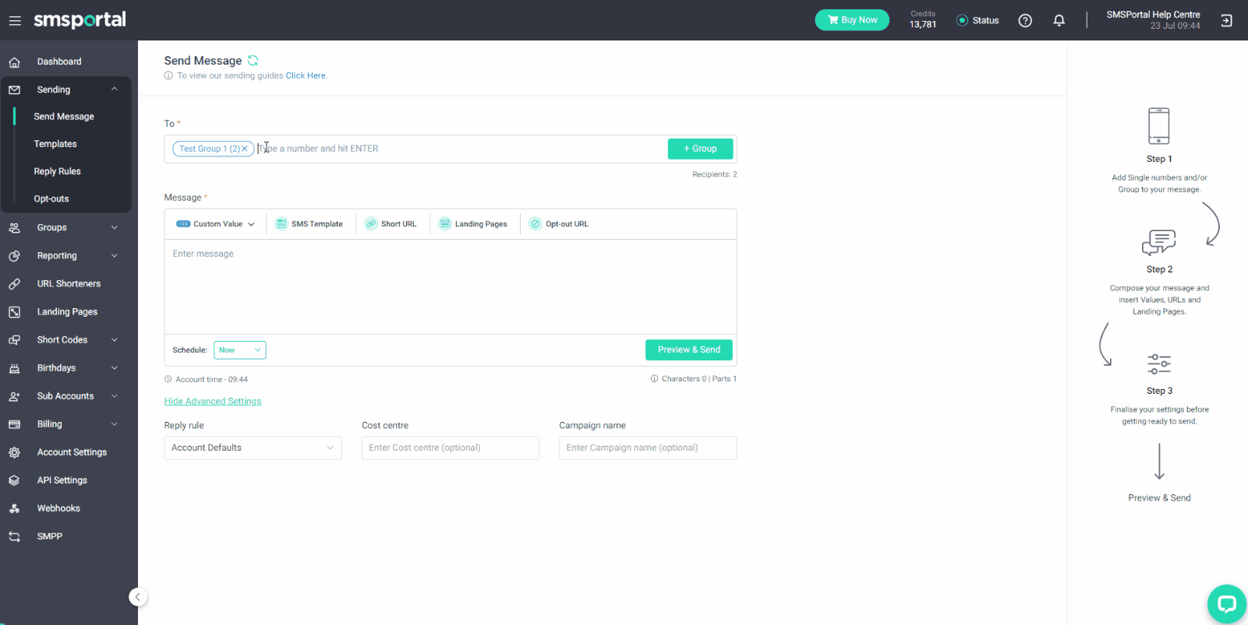The height and width of the screenshot is (625, 1248).
Task: Open Send Message in sidebar
Action: pos(64,117)
